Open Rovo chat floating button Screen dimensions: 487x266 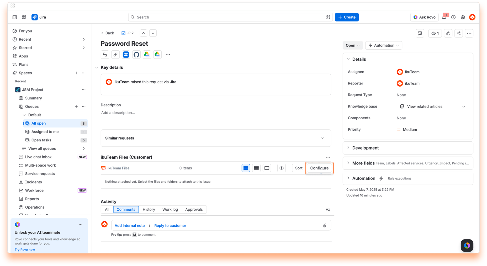pos(467,246)
